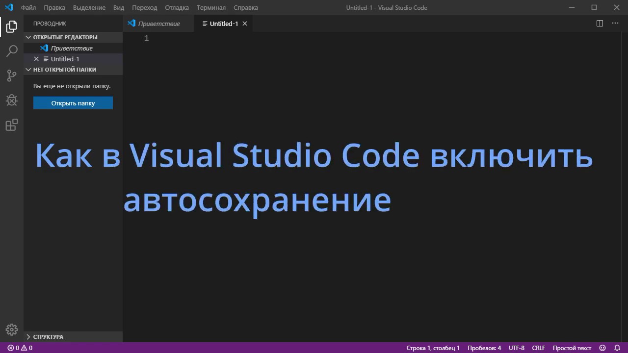Close Untitled-1 in open editors list
This screenshot has height=353, width=628.
pyautogui.click(x=36, y=59)
